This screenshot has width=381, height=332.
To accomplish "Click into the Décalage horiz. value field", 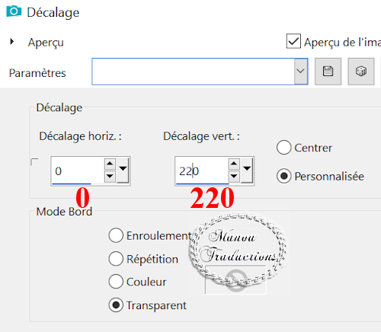I will click(78, 171).
